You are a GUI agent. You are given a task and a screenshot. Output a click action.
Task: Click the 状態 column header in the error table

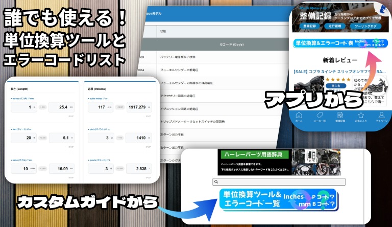coord(163,32)
